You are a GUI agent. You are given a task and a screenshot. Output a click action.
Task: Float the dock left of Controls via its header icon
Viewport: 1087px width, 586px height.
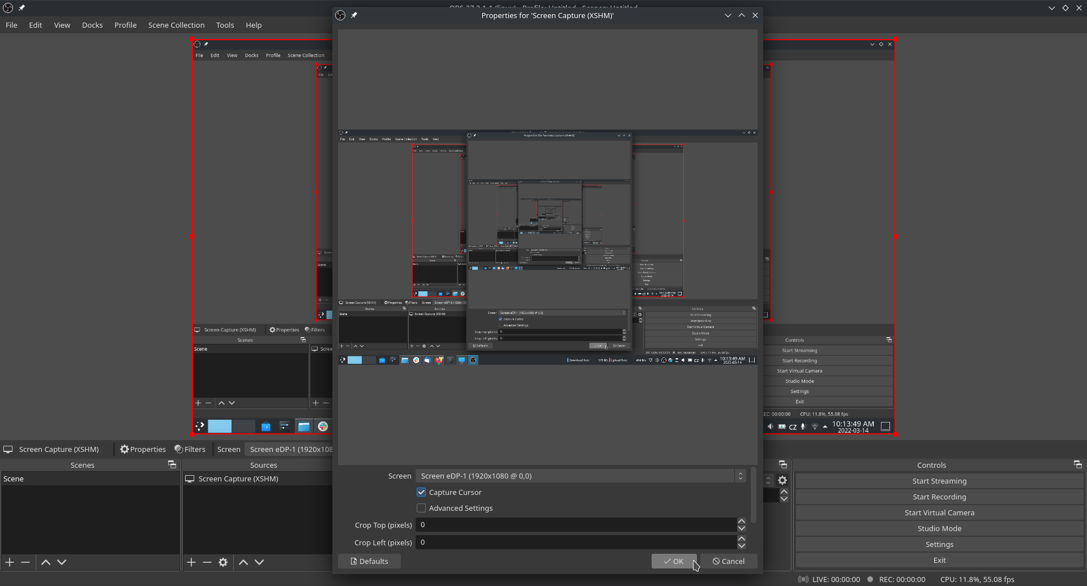pos(783,464)
